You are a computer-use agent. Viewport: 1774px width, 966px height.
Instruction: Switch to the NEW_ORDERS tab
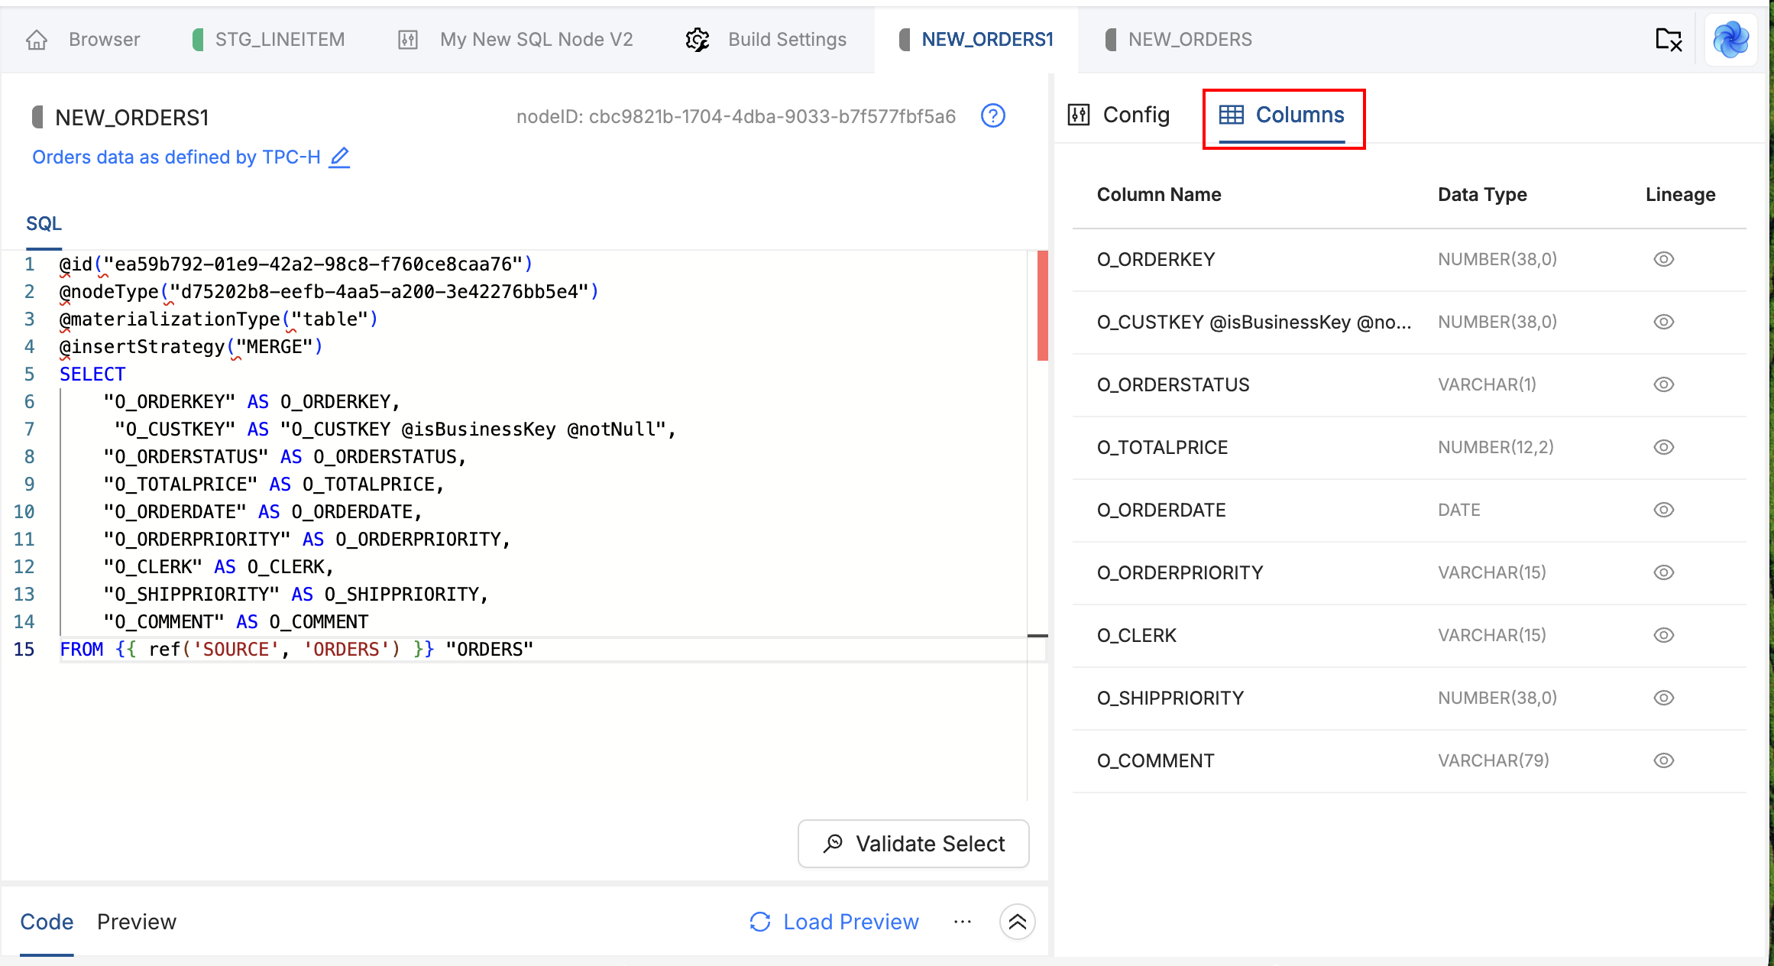(1189, 40)
